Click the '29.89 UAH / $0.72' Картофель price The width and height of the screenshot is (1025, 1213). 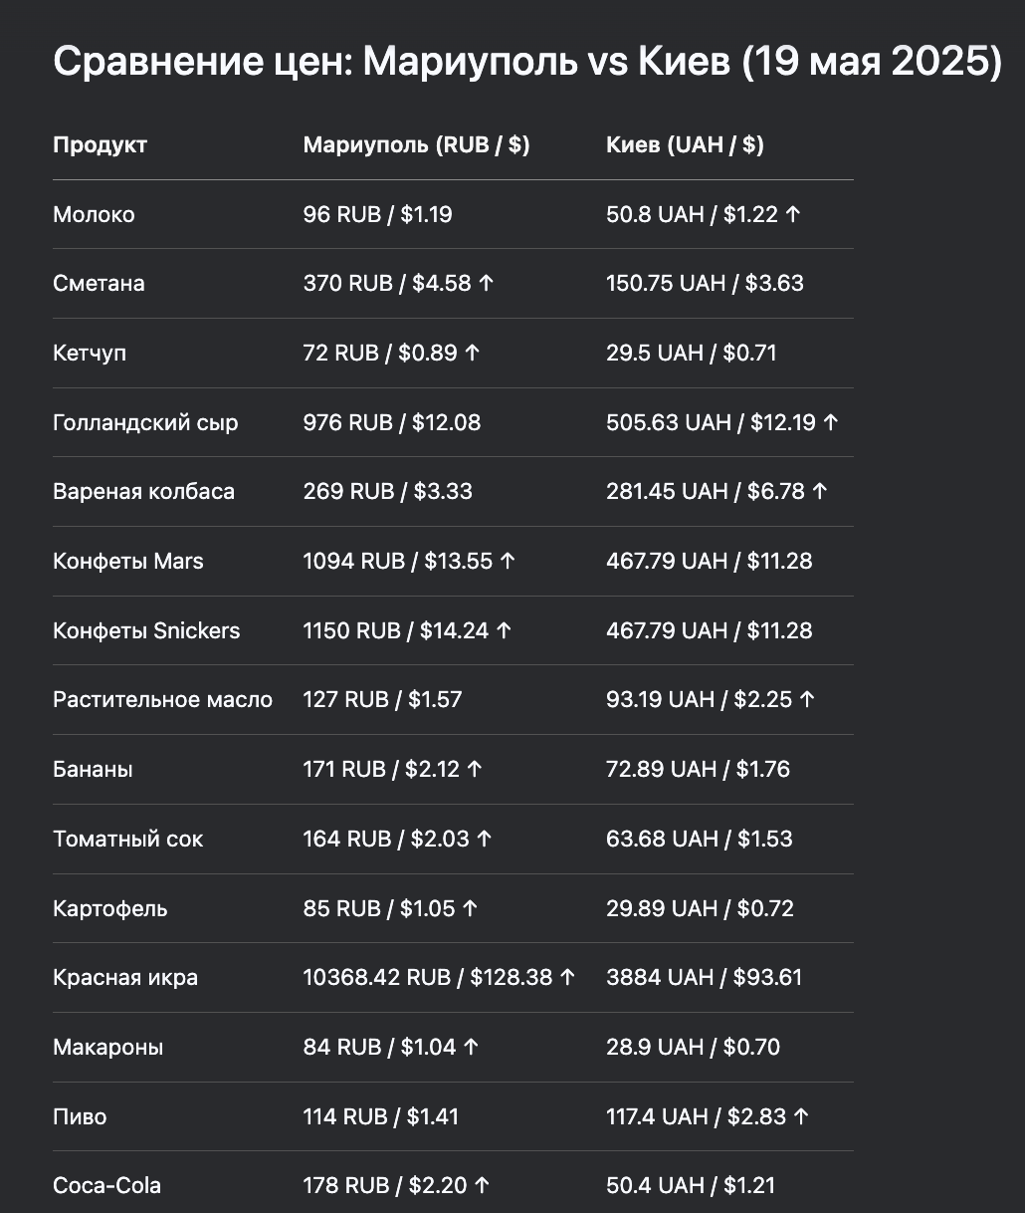pyautogui.click(x=700, y=908)
